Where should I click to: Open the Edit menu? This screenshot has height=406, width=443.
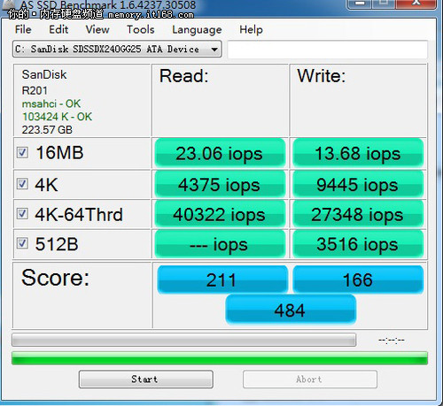[58, 29]
